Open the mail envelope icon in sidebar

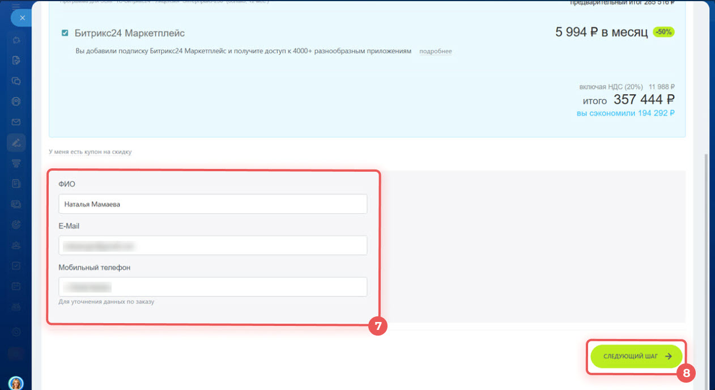[16, 122]
